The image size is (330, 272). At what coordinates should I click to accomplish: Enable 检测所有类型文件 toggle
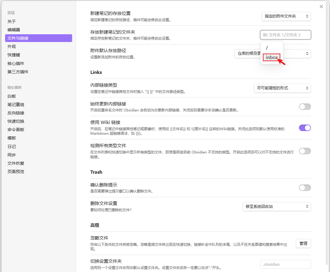[x=305, y=151]
